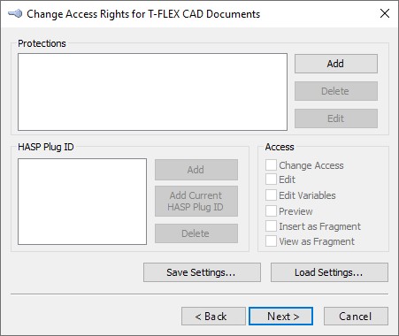Viewport: 399px width, 336px height.
Task: Proceed with the Next button
Action: 280,317
